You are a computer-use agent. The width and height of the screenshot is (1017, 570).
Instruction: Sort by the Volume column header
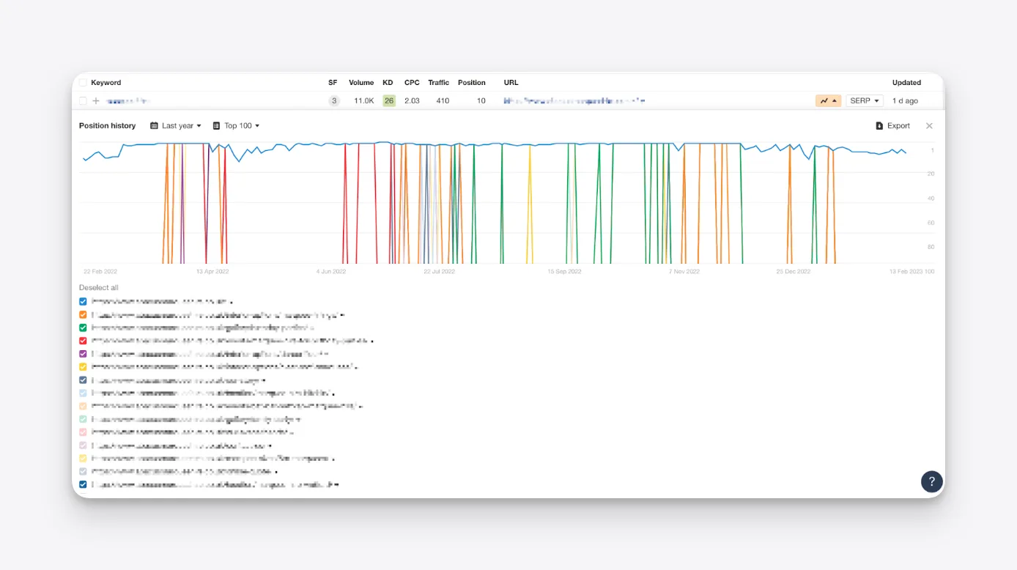tap(361, 83)
